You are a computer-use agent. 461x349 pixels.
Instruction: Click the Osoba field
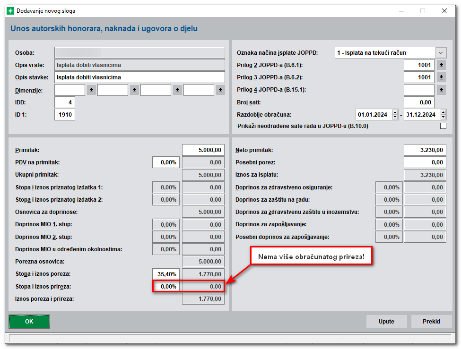point(139,52)
